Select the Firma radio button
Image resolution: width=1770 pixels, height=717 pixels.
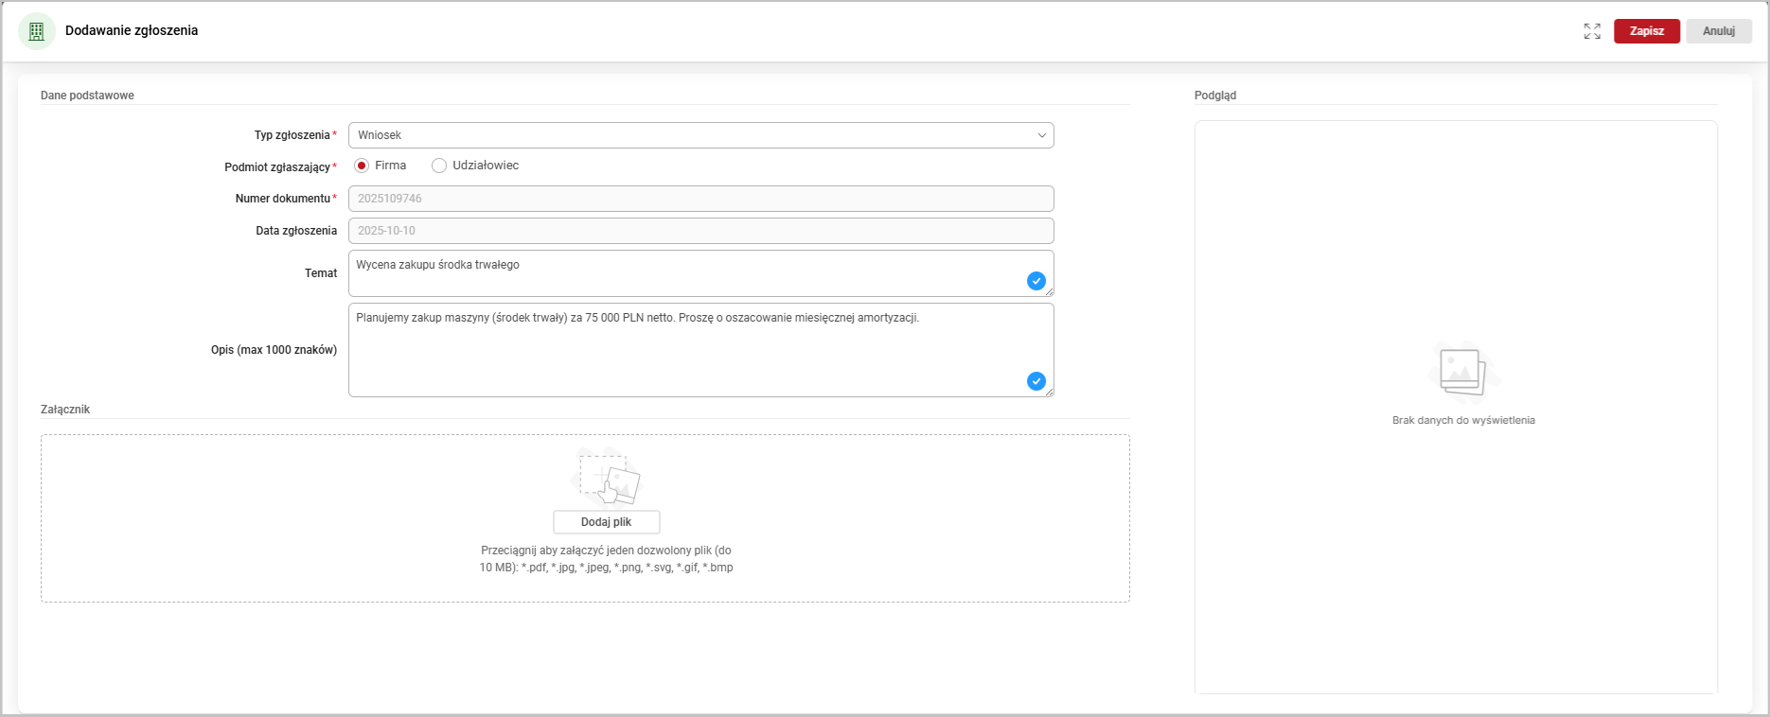point(362,166)
